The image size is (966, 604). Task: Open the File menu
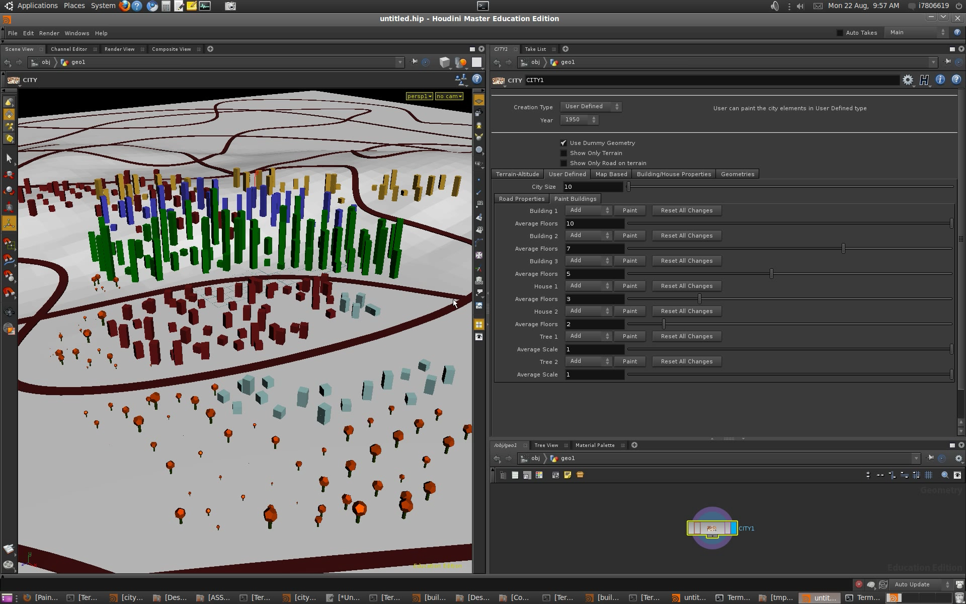[x=13, y=33]
